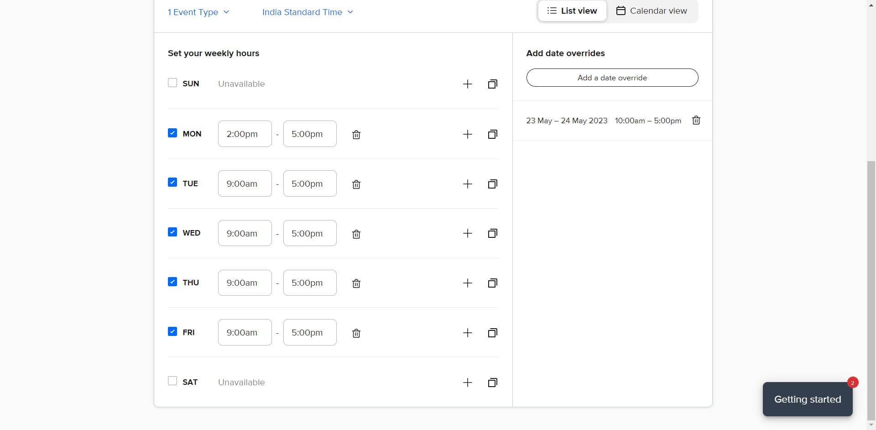Copy Tuesday's hours to other days
Screen dimensions: 876x430
pyautogui.click(x=493, y=184)
